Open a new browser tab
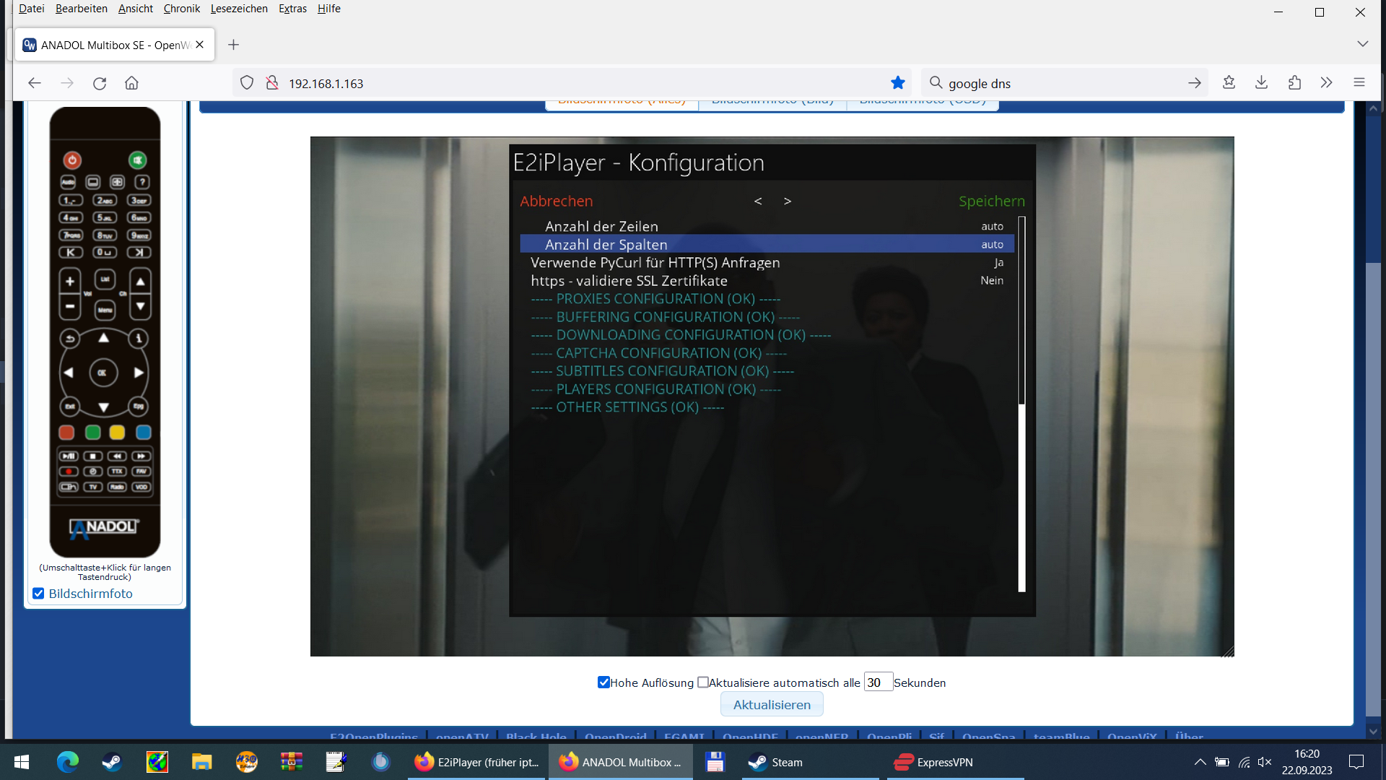This screenshot has height=780, width=1386. tap(233, 45)
